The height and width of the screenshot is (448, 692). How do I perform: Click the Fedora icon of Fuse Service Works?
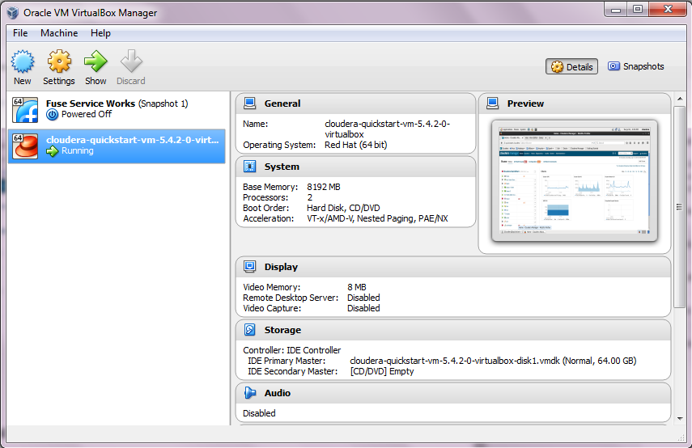click(25, 110)
